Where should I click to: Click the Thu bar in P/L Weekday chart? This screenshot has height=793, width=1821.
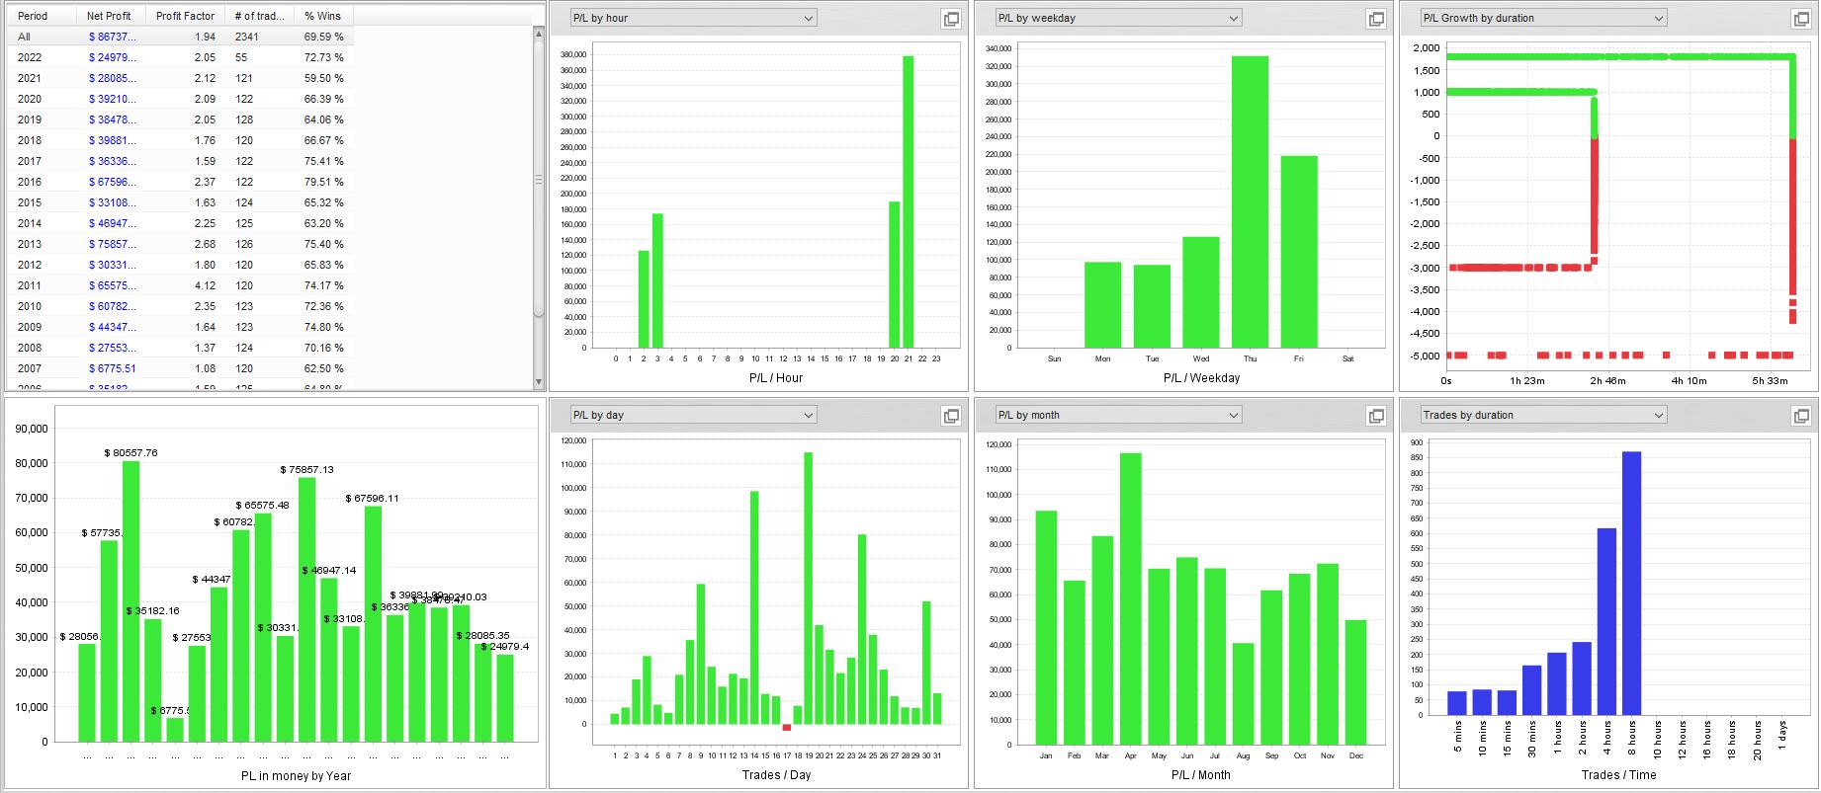point(1250,201)
